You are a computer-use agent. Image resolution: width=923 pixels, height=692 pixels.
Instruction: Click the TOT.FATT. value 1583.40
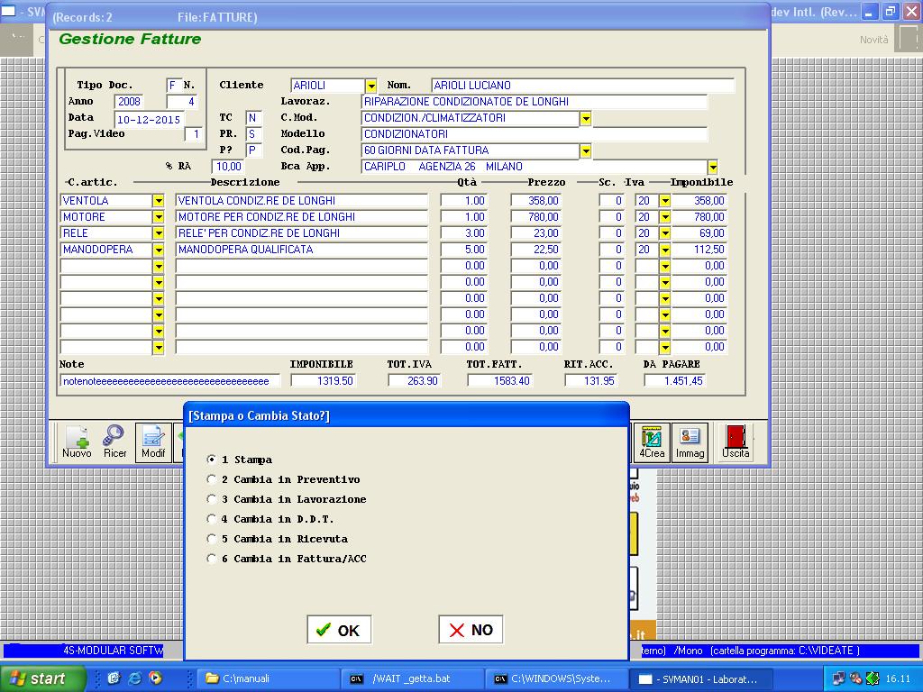click(x=499, y=381)
